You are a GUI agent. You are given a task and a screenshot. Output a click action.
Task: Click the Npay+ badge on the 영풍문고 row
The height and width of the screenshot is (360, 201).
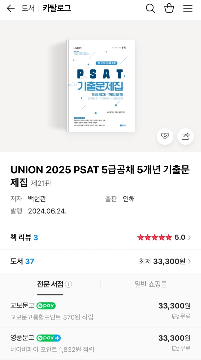point(48,338)
